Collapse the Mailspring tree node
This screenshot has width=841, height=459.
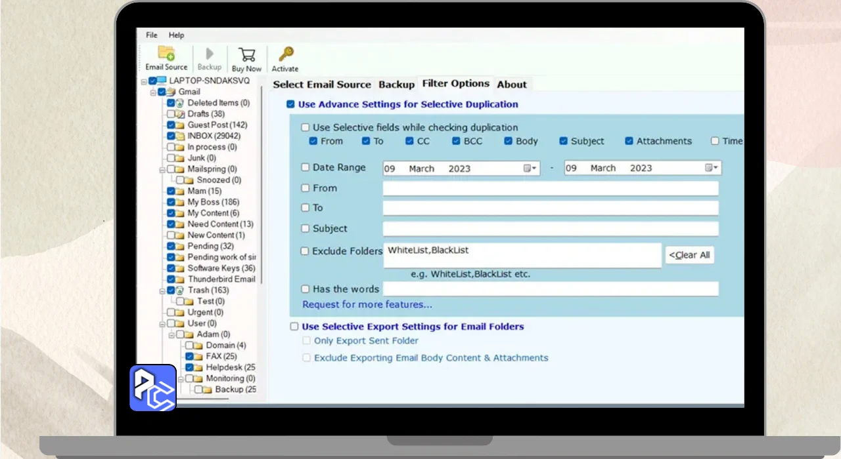click(x=162, y=169)
